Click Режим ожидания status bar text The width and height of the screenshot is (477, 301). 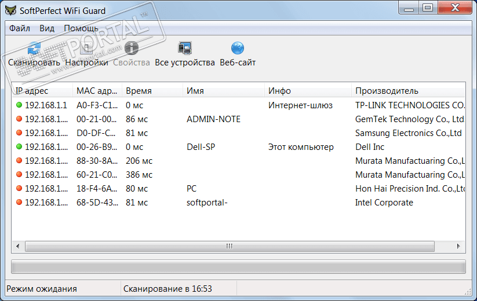click(42, 288)
